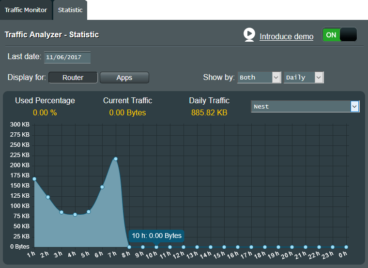This screenshot has width=368, height=268.
Task: Click the 23h data point at zero
Action: point(333,247)
